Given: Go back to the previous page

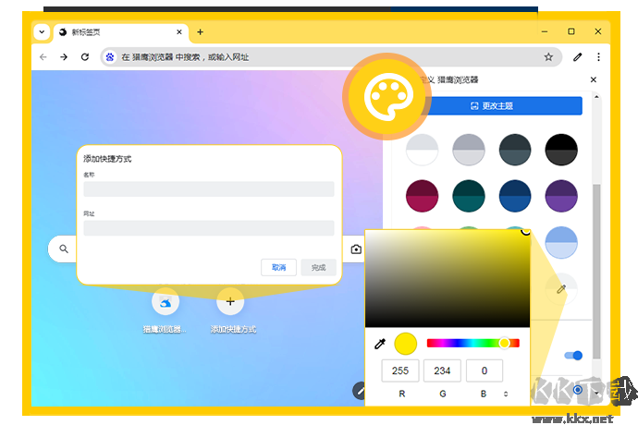Looking at the screenshot, I should [x=43, y=57].
